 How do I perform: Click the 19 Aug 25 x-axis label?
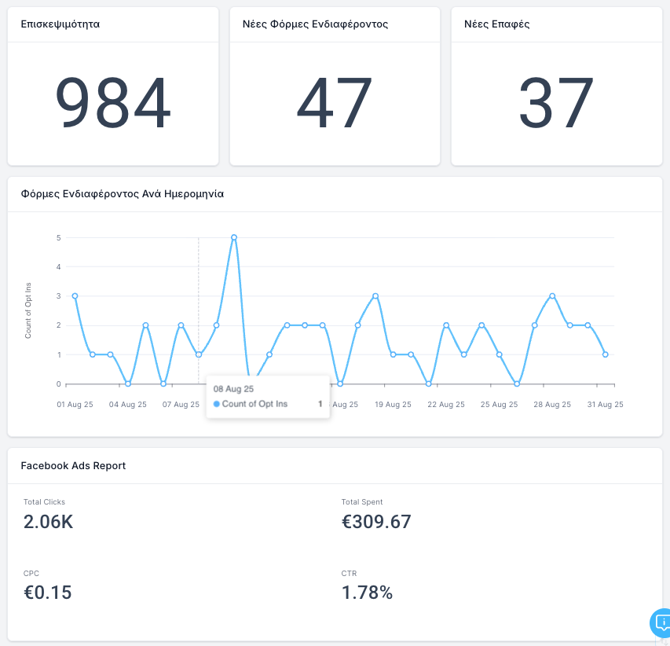[393, 405]
